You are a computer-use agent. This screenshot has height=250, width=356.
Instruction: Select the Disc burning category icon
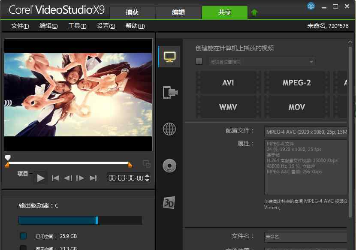pos(169,166)
